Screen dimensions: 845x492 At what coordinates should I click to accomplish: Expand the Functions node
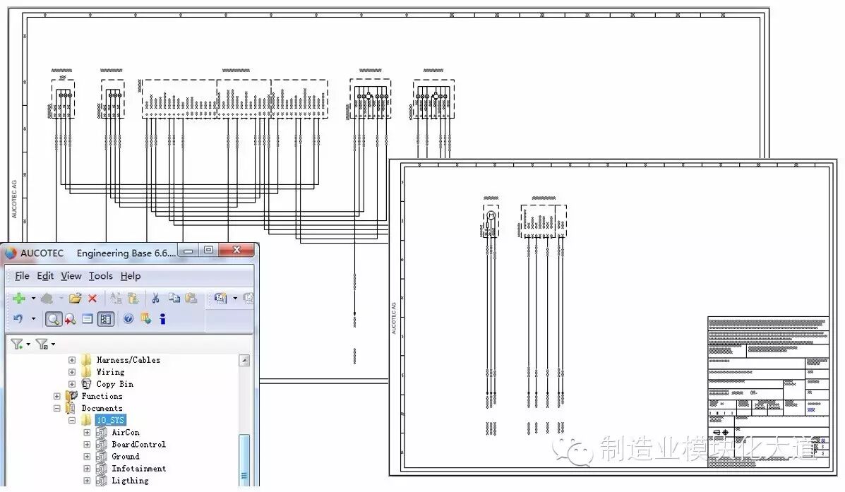coord(56,396)
